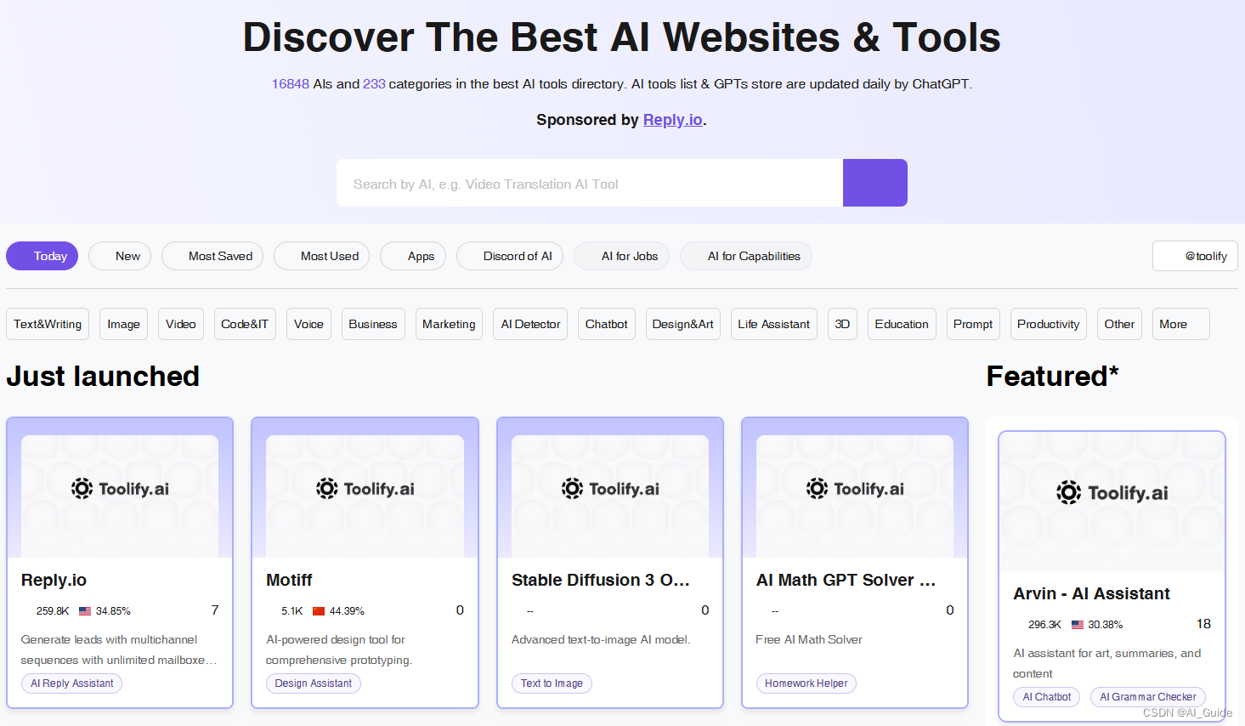Switch to the Most Used tab
The image size is (1245, 726).
(x=321, y=256)
